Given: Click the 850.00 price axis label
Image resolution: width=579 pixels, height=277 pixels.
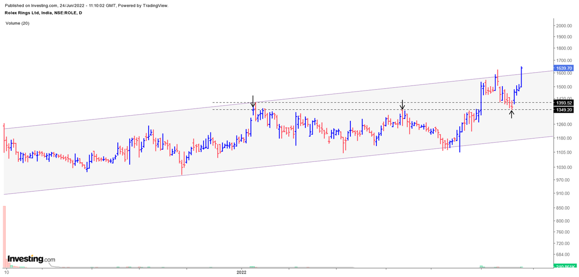Looking at the screenshot, I should click(x=564, y=208).
